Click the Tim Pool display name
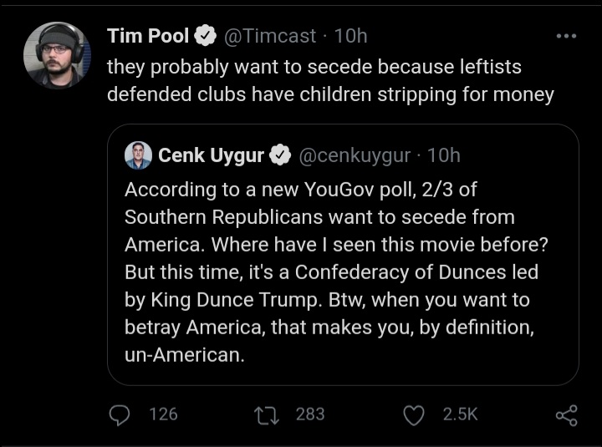Viewport: 602px width, 447px height. click(148, 36)
